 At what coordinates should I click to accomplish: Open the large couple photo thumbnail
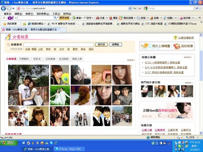28,85
